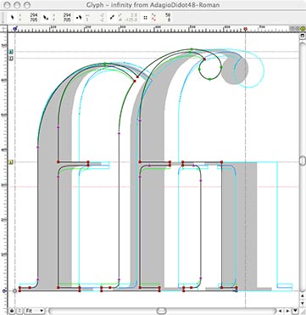This screenshot has height=315, width=306.
Task: Click the four-dot grid icon in toolbar
Action: pos(145,18)
